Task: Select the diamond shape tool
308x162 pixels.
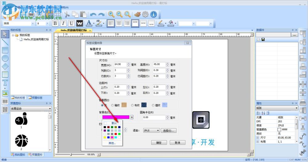Action: click(5, 66)
